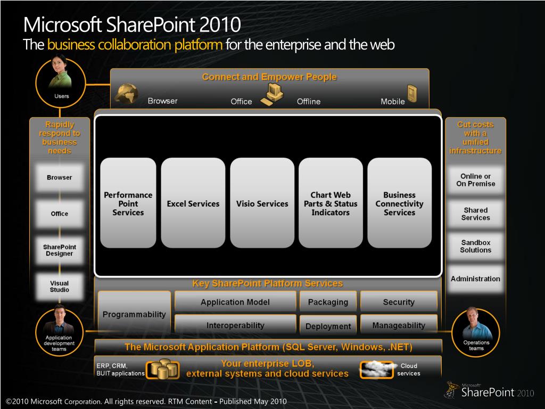Click the database cylinders icon near ERP, CRM
This screenshot has height=409, width=545.
[163, 369]
